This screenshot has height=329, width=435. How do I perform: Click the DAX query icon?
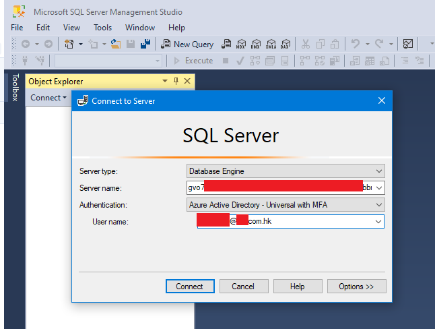coord(286,44)
